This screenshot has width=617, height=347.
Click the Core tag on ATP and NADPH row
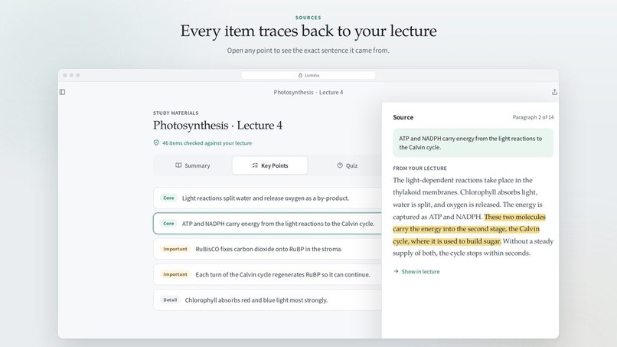[168, 224]
